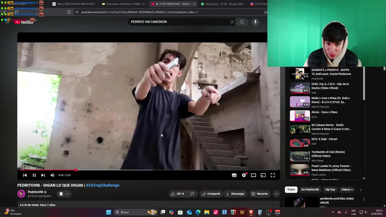Open the PedritoVM channel avatar
The height and width of the screenshot is (217, 386).
click(x=21, y=194)
